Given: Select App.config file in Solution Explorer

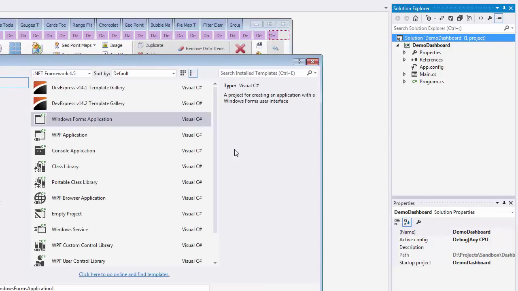Looking at the screenshot, I should pyautogui.click(x=431, y=67).
